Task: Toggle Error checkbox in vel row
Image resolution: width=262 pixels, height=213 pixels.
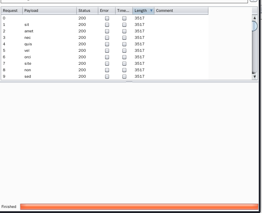Action: point(107,50)
